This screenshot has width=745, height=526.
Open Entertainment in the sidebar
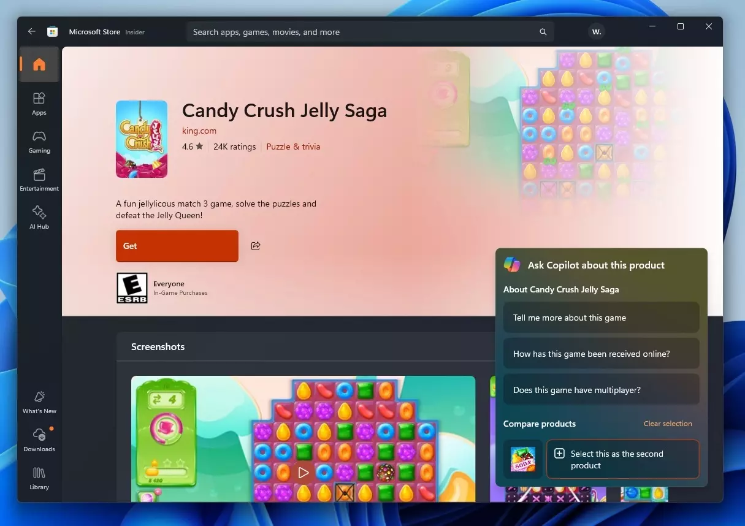point(39,179)
